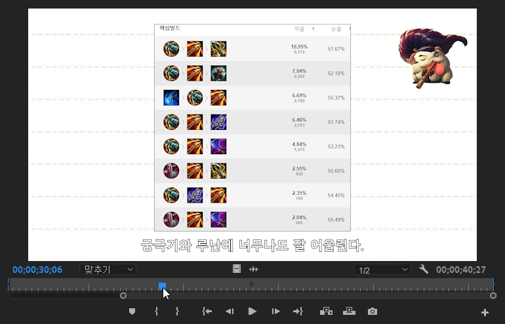This screenshot has height=324, width=505.
Task: Click the blue playhead on time ruler
Action: tap(163, 286)
